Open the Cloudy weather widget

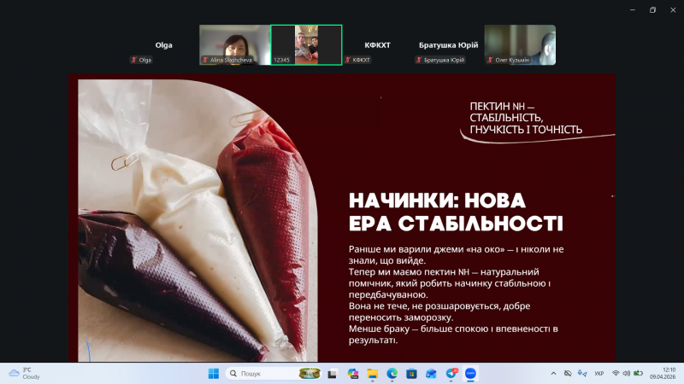pyautogui.click(x=24, y=374)
